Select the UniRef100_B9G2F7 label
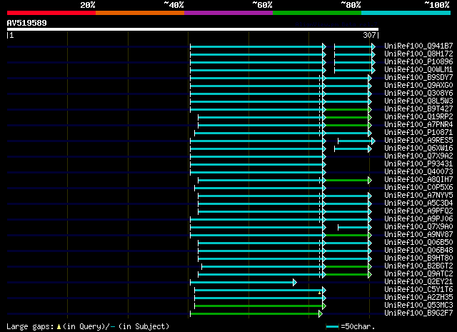457x332 pixels. (x=418, y=313)
